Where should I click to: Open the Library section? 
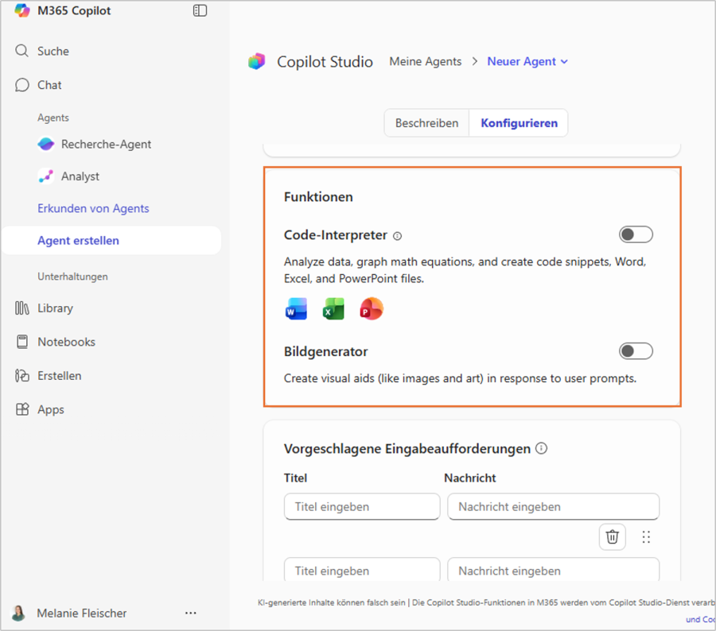(x=56, y=308)
